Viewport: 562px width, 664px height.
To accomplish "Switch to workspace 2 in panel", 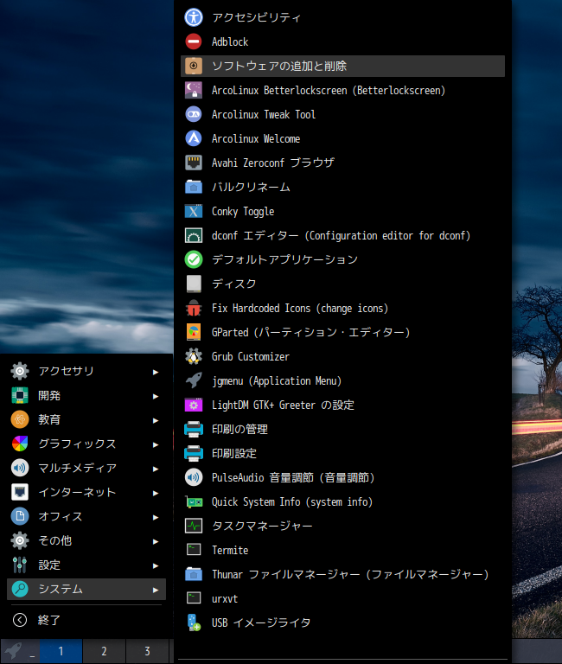I will pyautogui.click(x=104, y=651).
